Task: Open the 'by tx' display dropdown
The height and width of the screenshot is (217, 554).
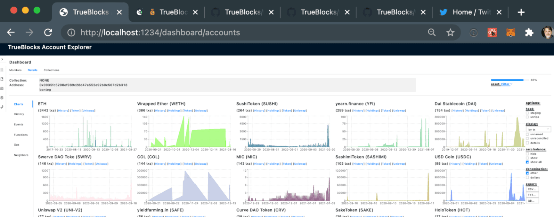Action: 538,129
